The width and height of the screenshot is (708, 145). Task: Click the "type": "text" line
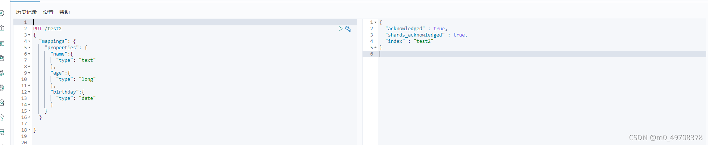click(76, 60)
